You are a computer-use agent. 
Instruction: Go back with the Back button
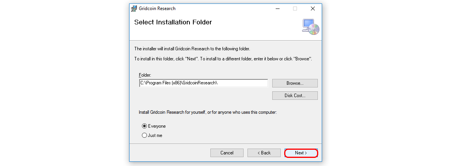[x=264, y=153]
